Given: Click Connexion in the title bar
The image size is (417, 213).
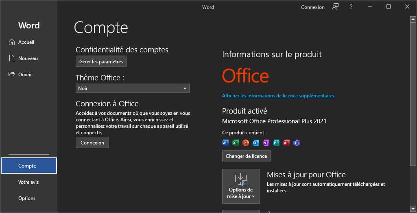Looking at the screenshot, I should 313,7.
